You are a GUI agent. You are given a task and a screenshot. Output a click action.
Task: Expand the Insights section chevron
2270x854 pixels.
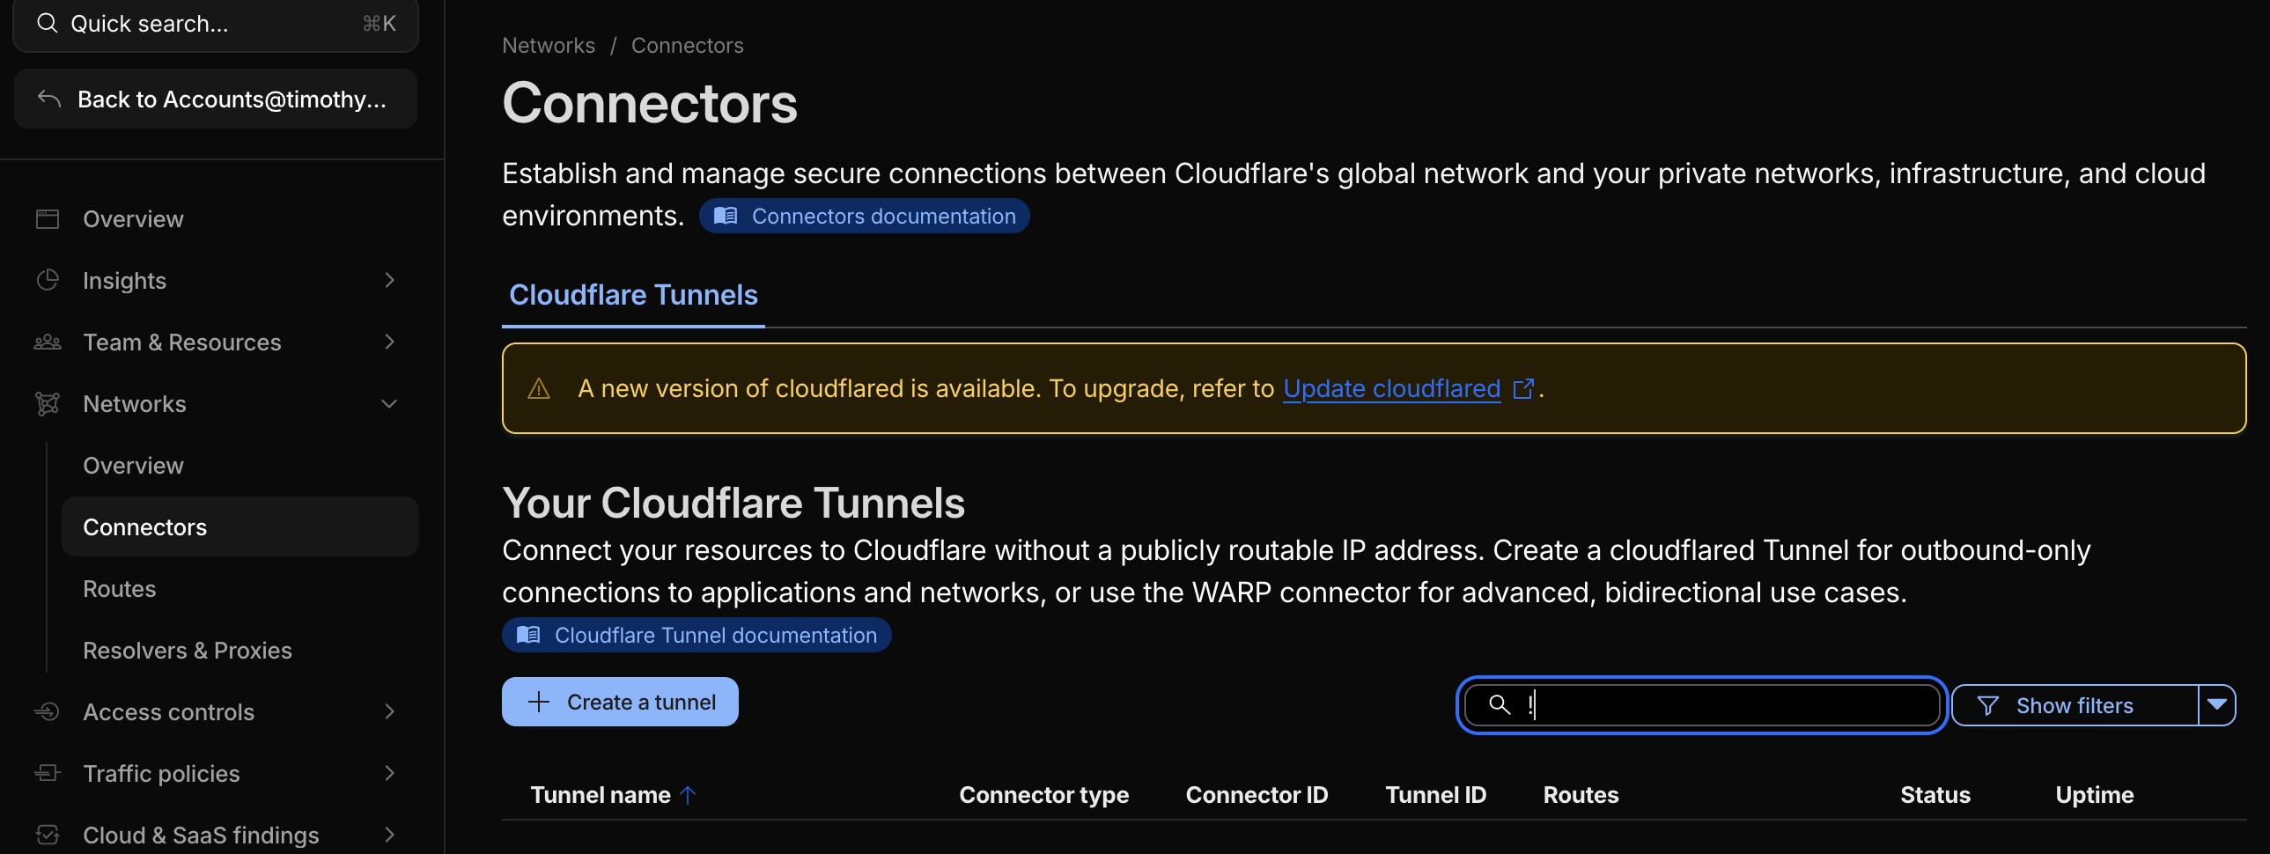point(389,280)
